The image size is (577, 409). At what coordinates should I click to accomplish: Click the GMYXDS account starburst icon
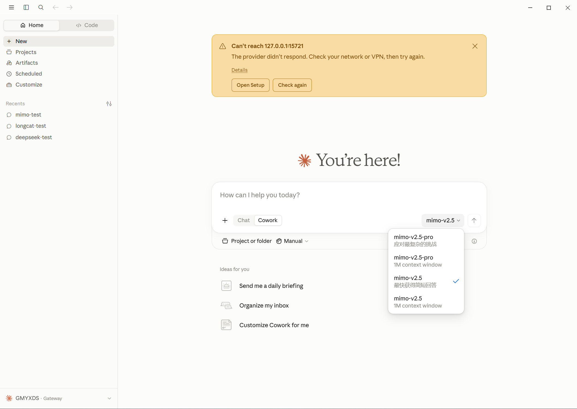pyautogui.click(x=9, y=398)
